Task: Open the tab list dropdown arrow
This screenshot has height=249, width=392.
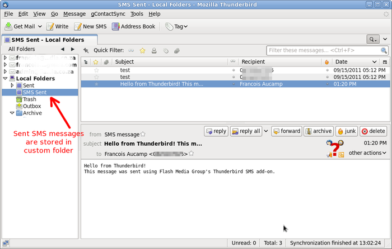Action: click(x=385, y=39)
